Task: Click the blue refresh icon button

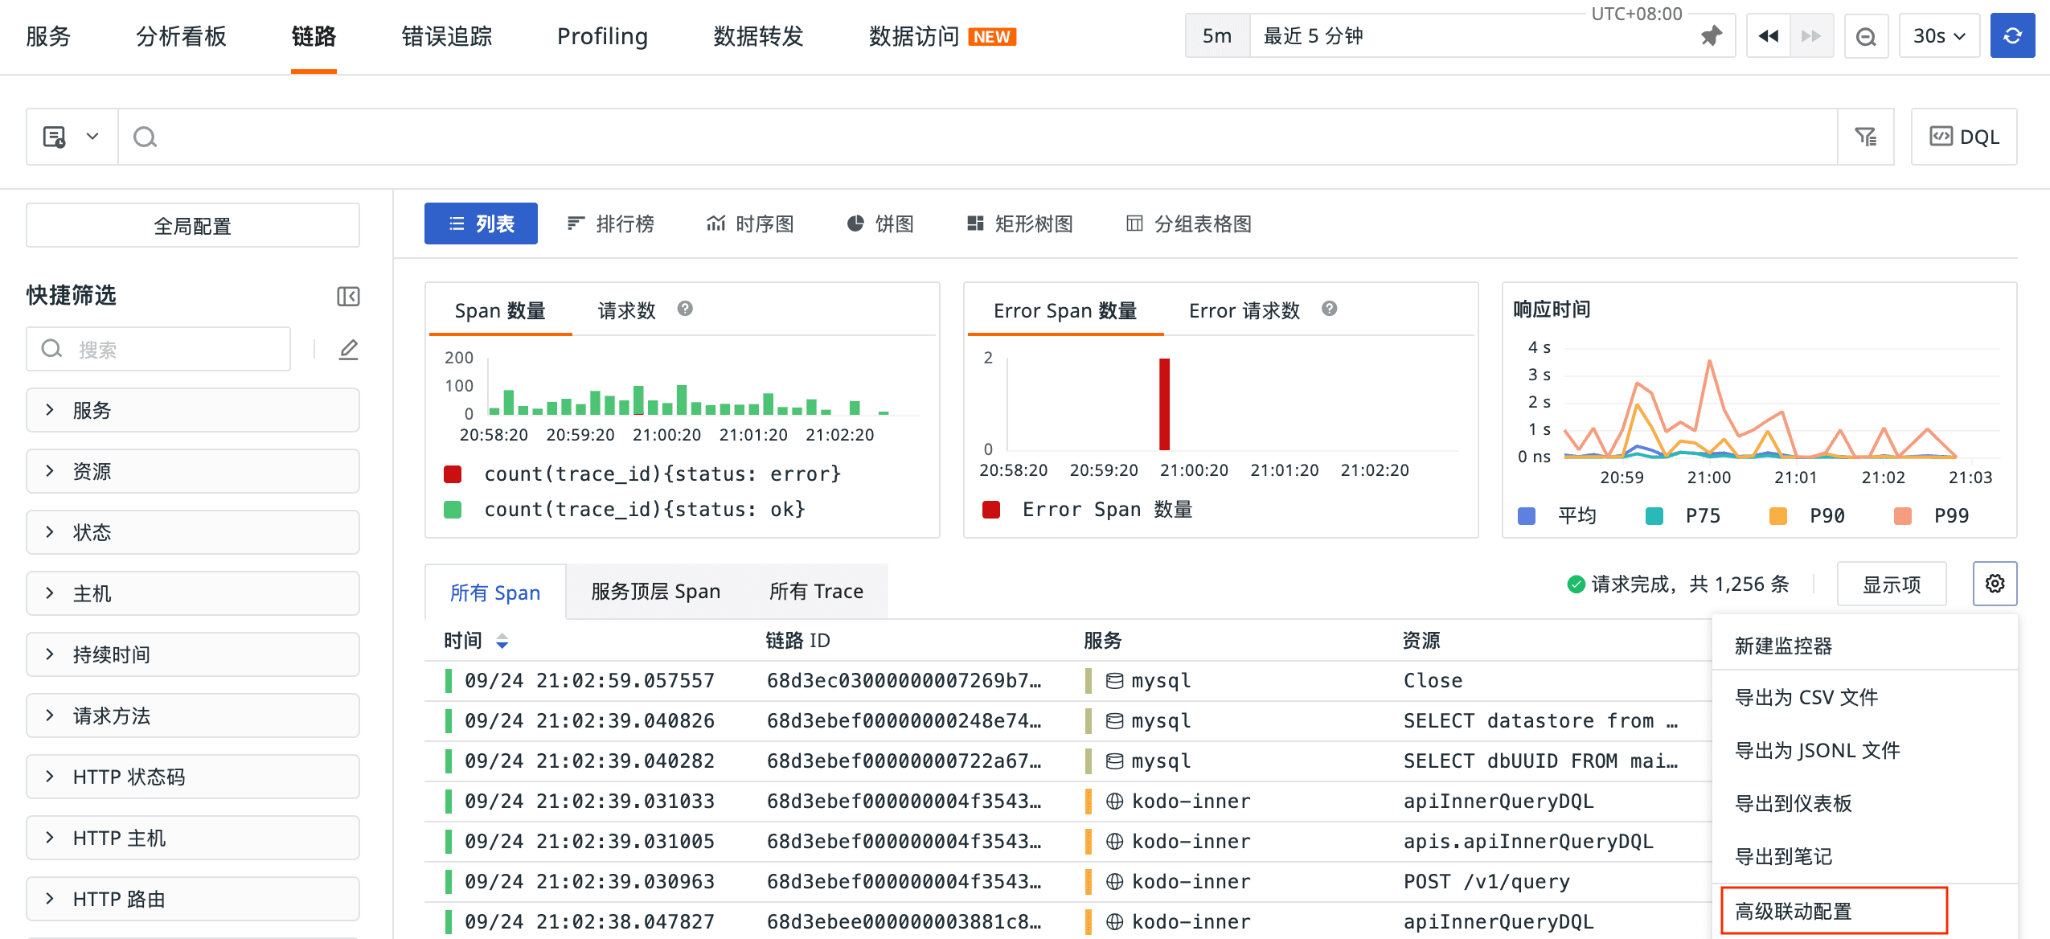Action: click(x=2011, y=36)
